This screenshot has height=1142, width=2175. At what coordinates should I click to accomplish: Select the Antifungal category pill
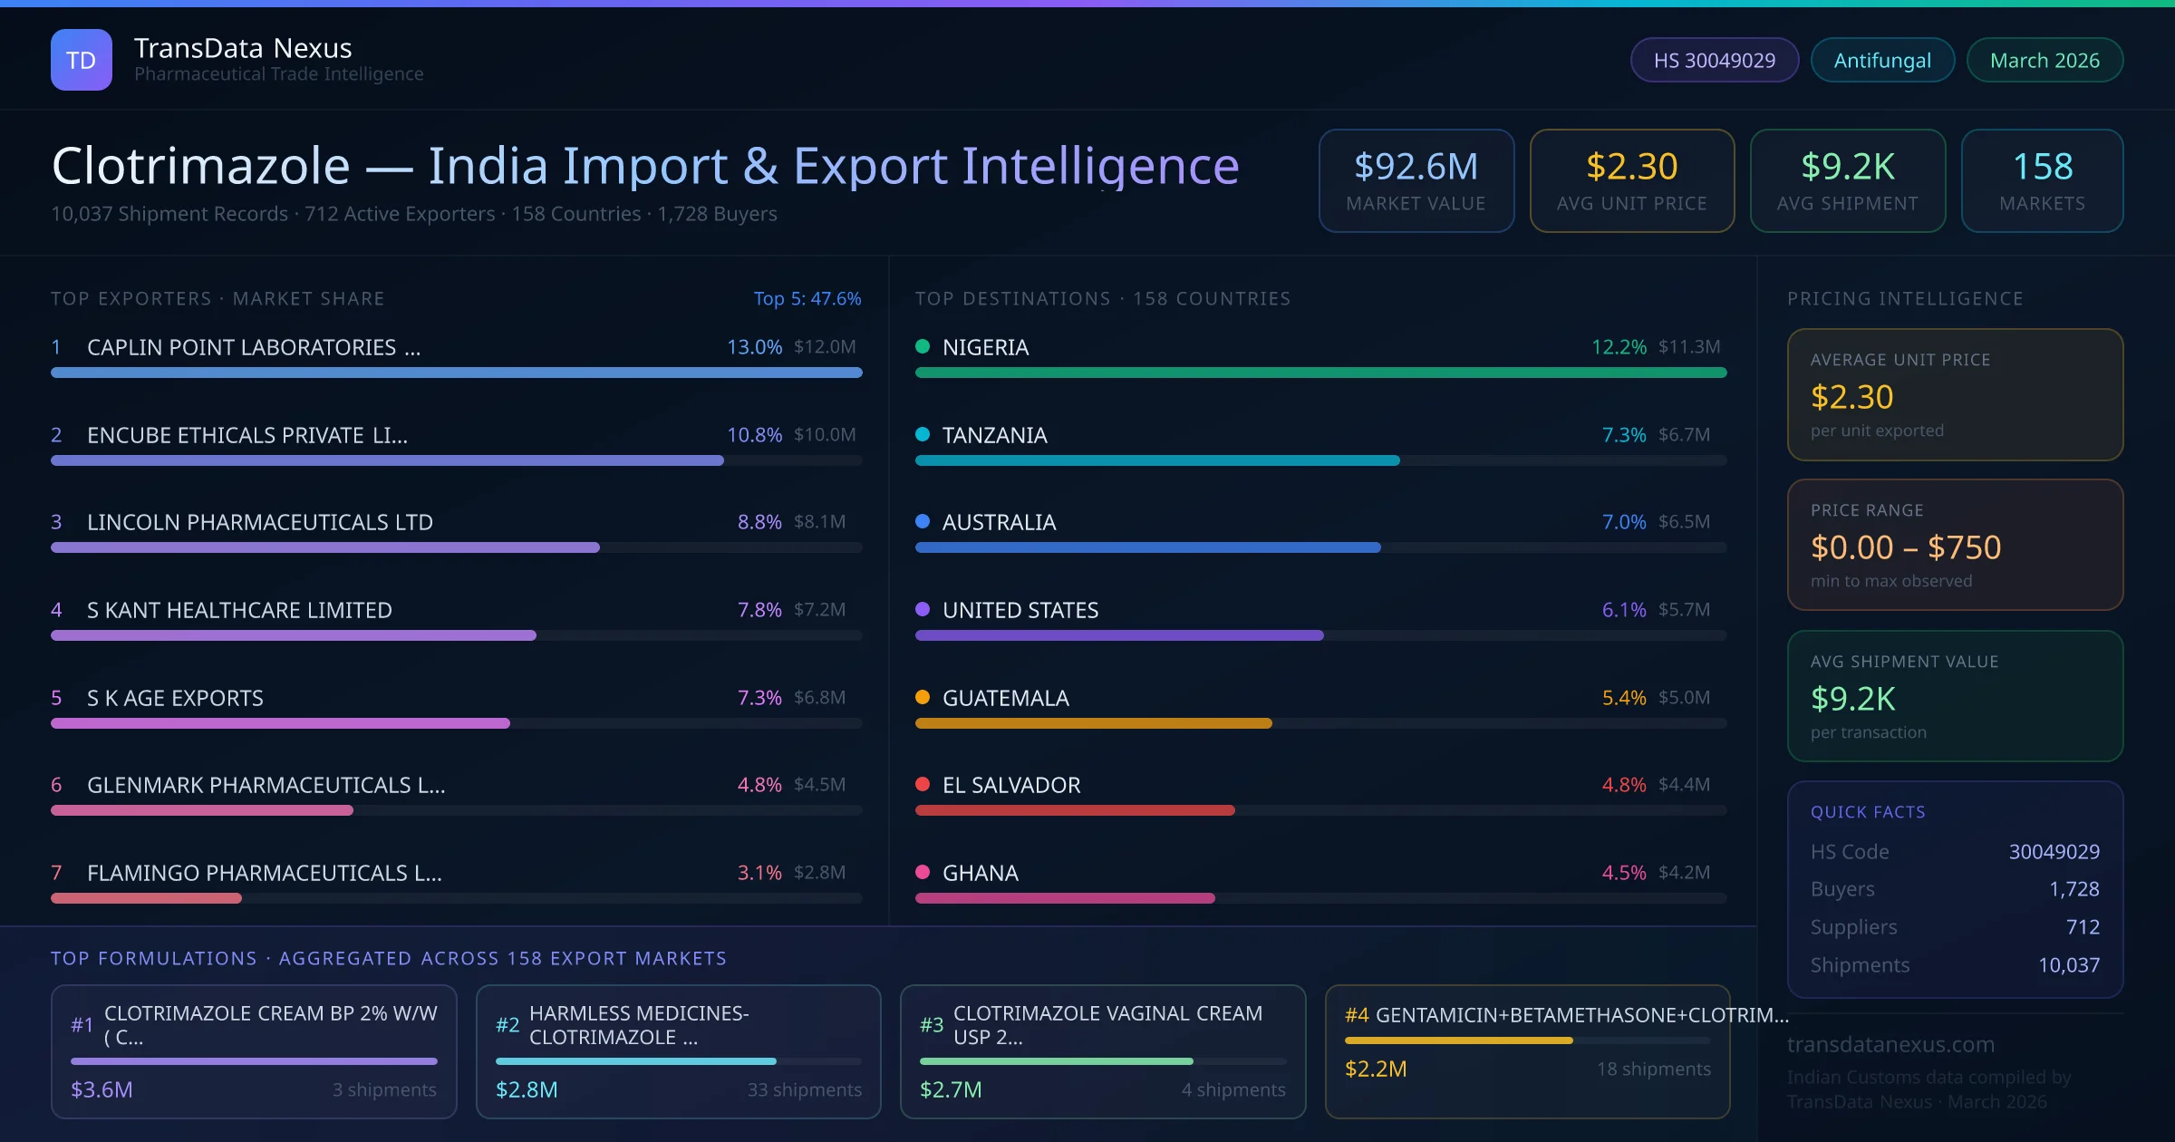click(1881, 60)
